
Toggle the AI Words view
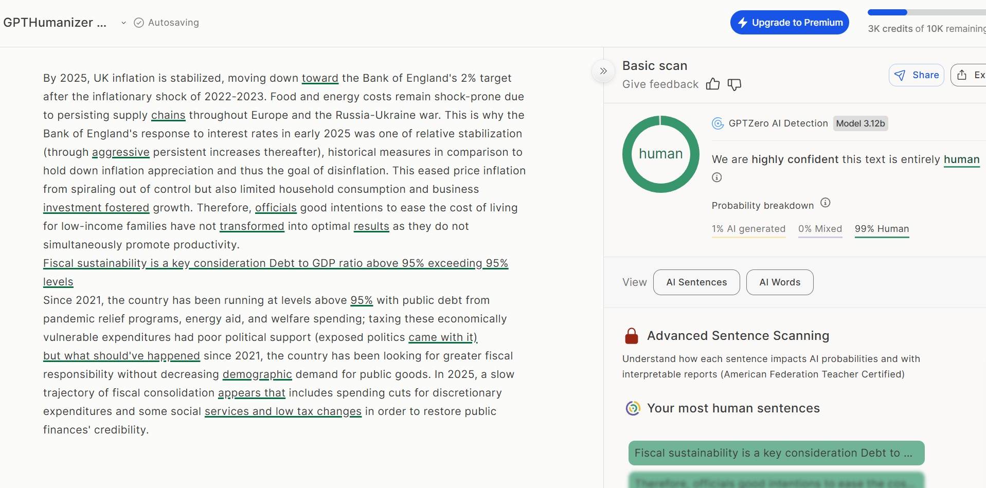(779, 282)
